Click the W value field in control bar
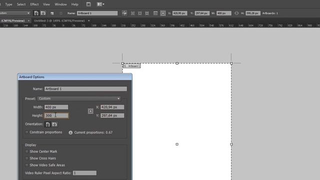 pos(224,13)
